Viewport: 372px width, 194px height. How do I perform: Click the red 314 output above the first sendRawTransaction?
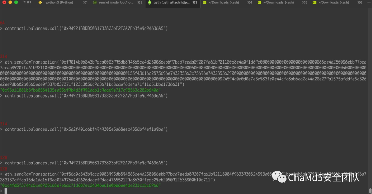(x=3, y=56)
